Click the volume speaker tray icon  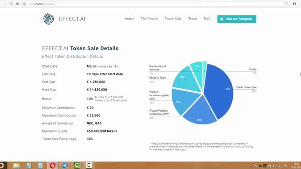click(x=274, y=166)
